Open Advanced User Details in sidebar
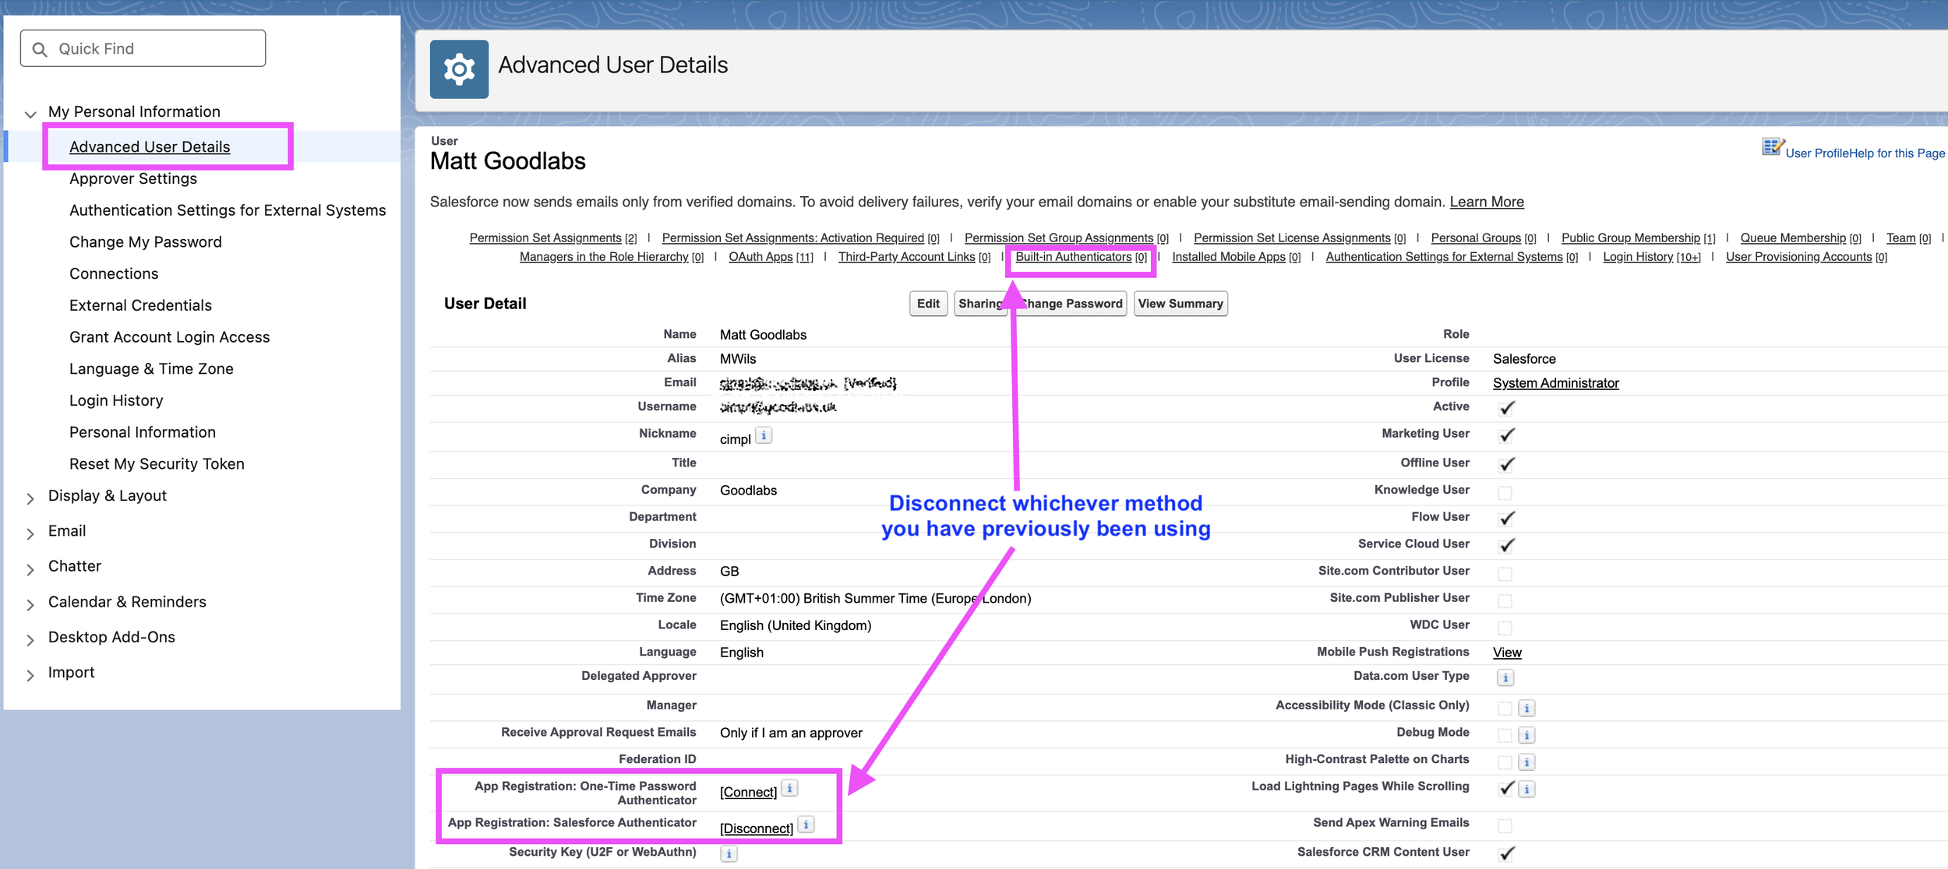This screenshot has width=1948, height=869. [150, 146]
